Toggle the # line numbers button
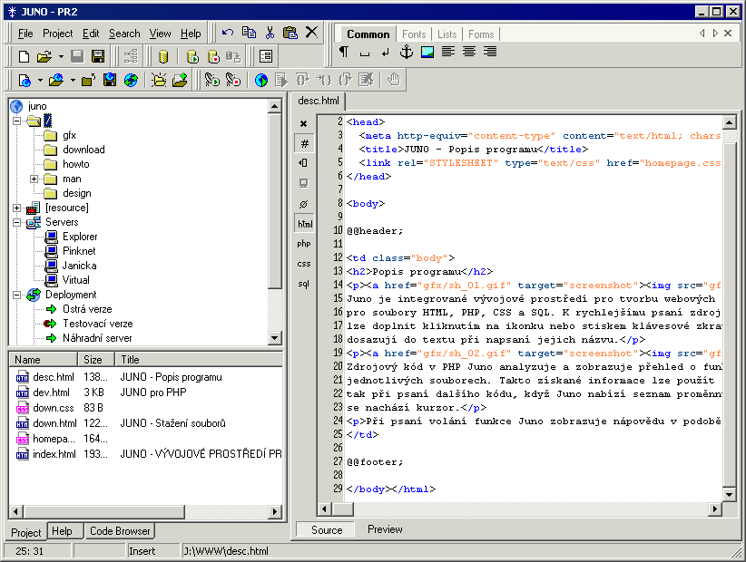 pyautogui.click(x=305, y=143)
